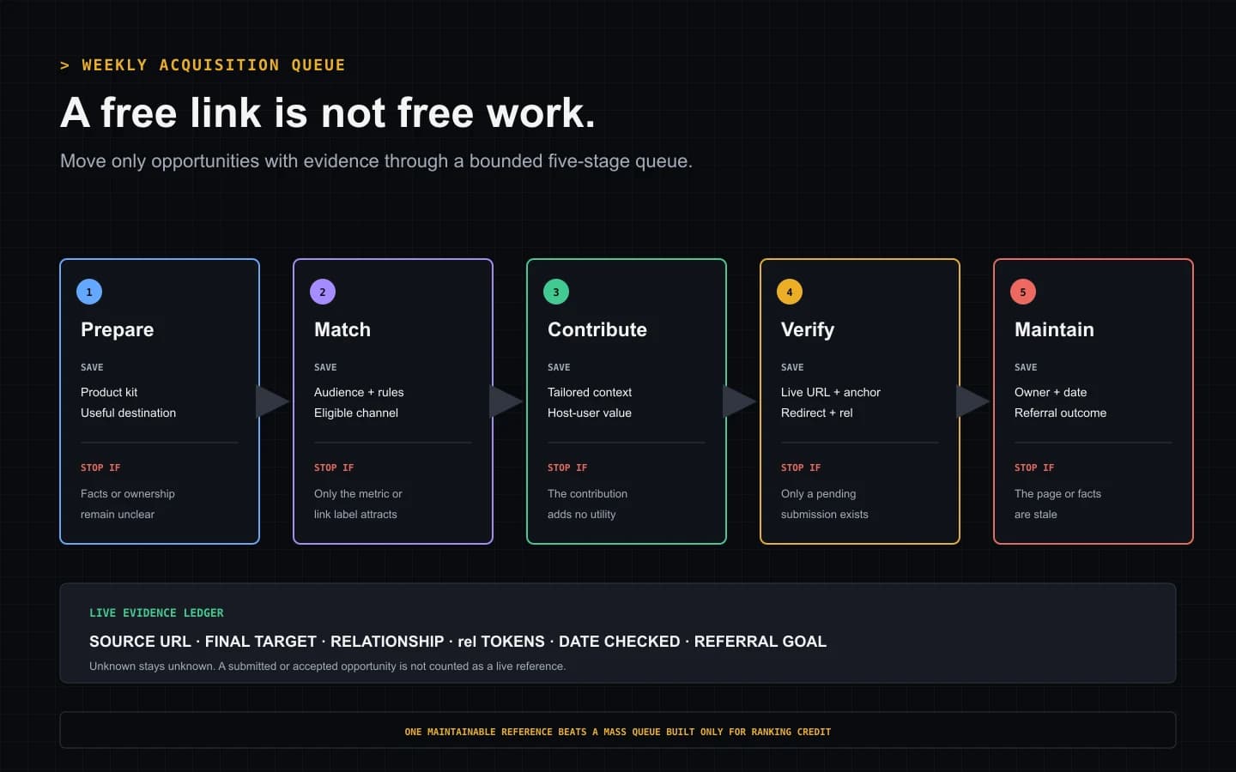Click the purple number 2 badge

click(x=323, y=292)
